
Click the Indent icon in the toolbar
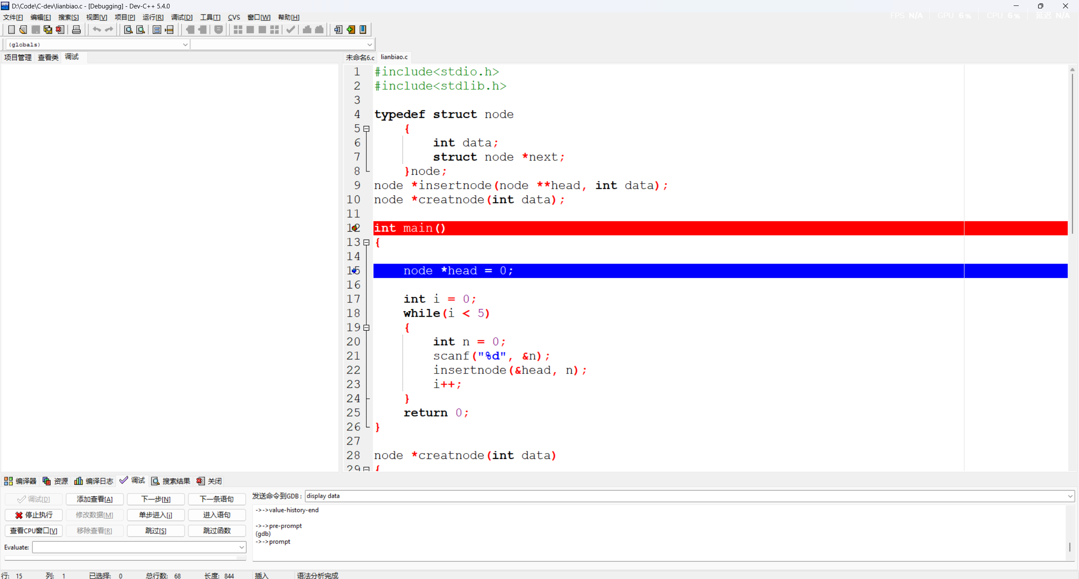[190, 29]
